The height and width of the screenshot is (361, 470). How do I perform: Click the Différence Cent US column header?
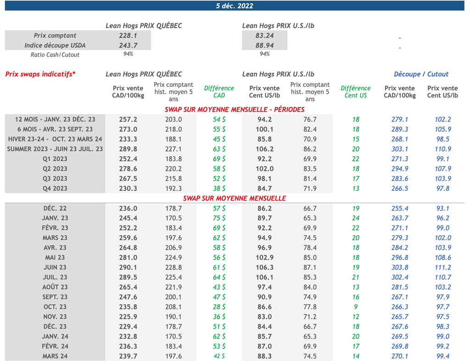355,91
